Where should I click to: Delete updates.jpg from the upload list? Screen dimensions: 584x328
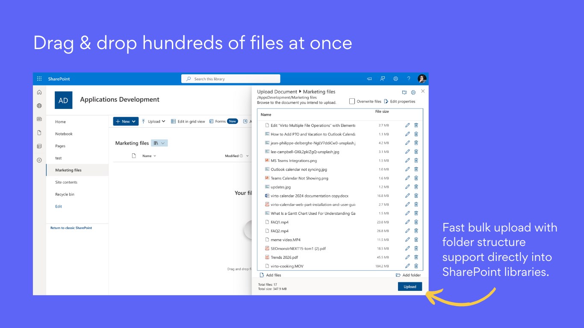click(x=416, y=187)
